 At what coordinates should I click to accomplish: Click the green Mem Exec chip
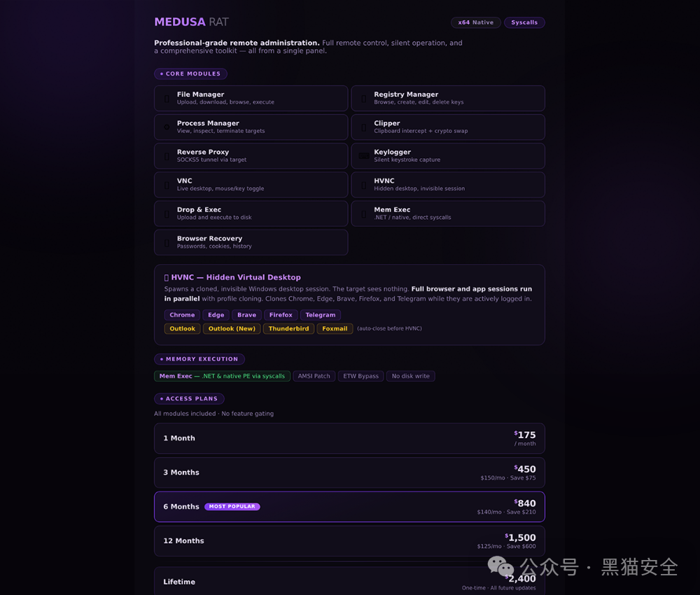[x=222, y=377]
